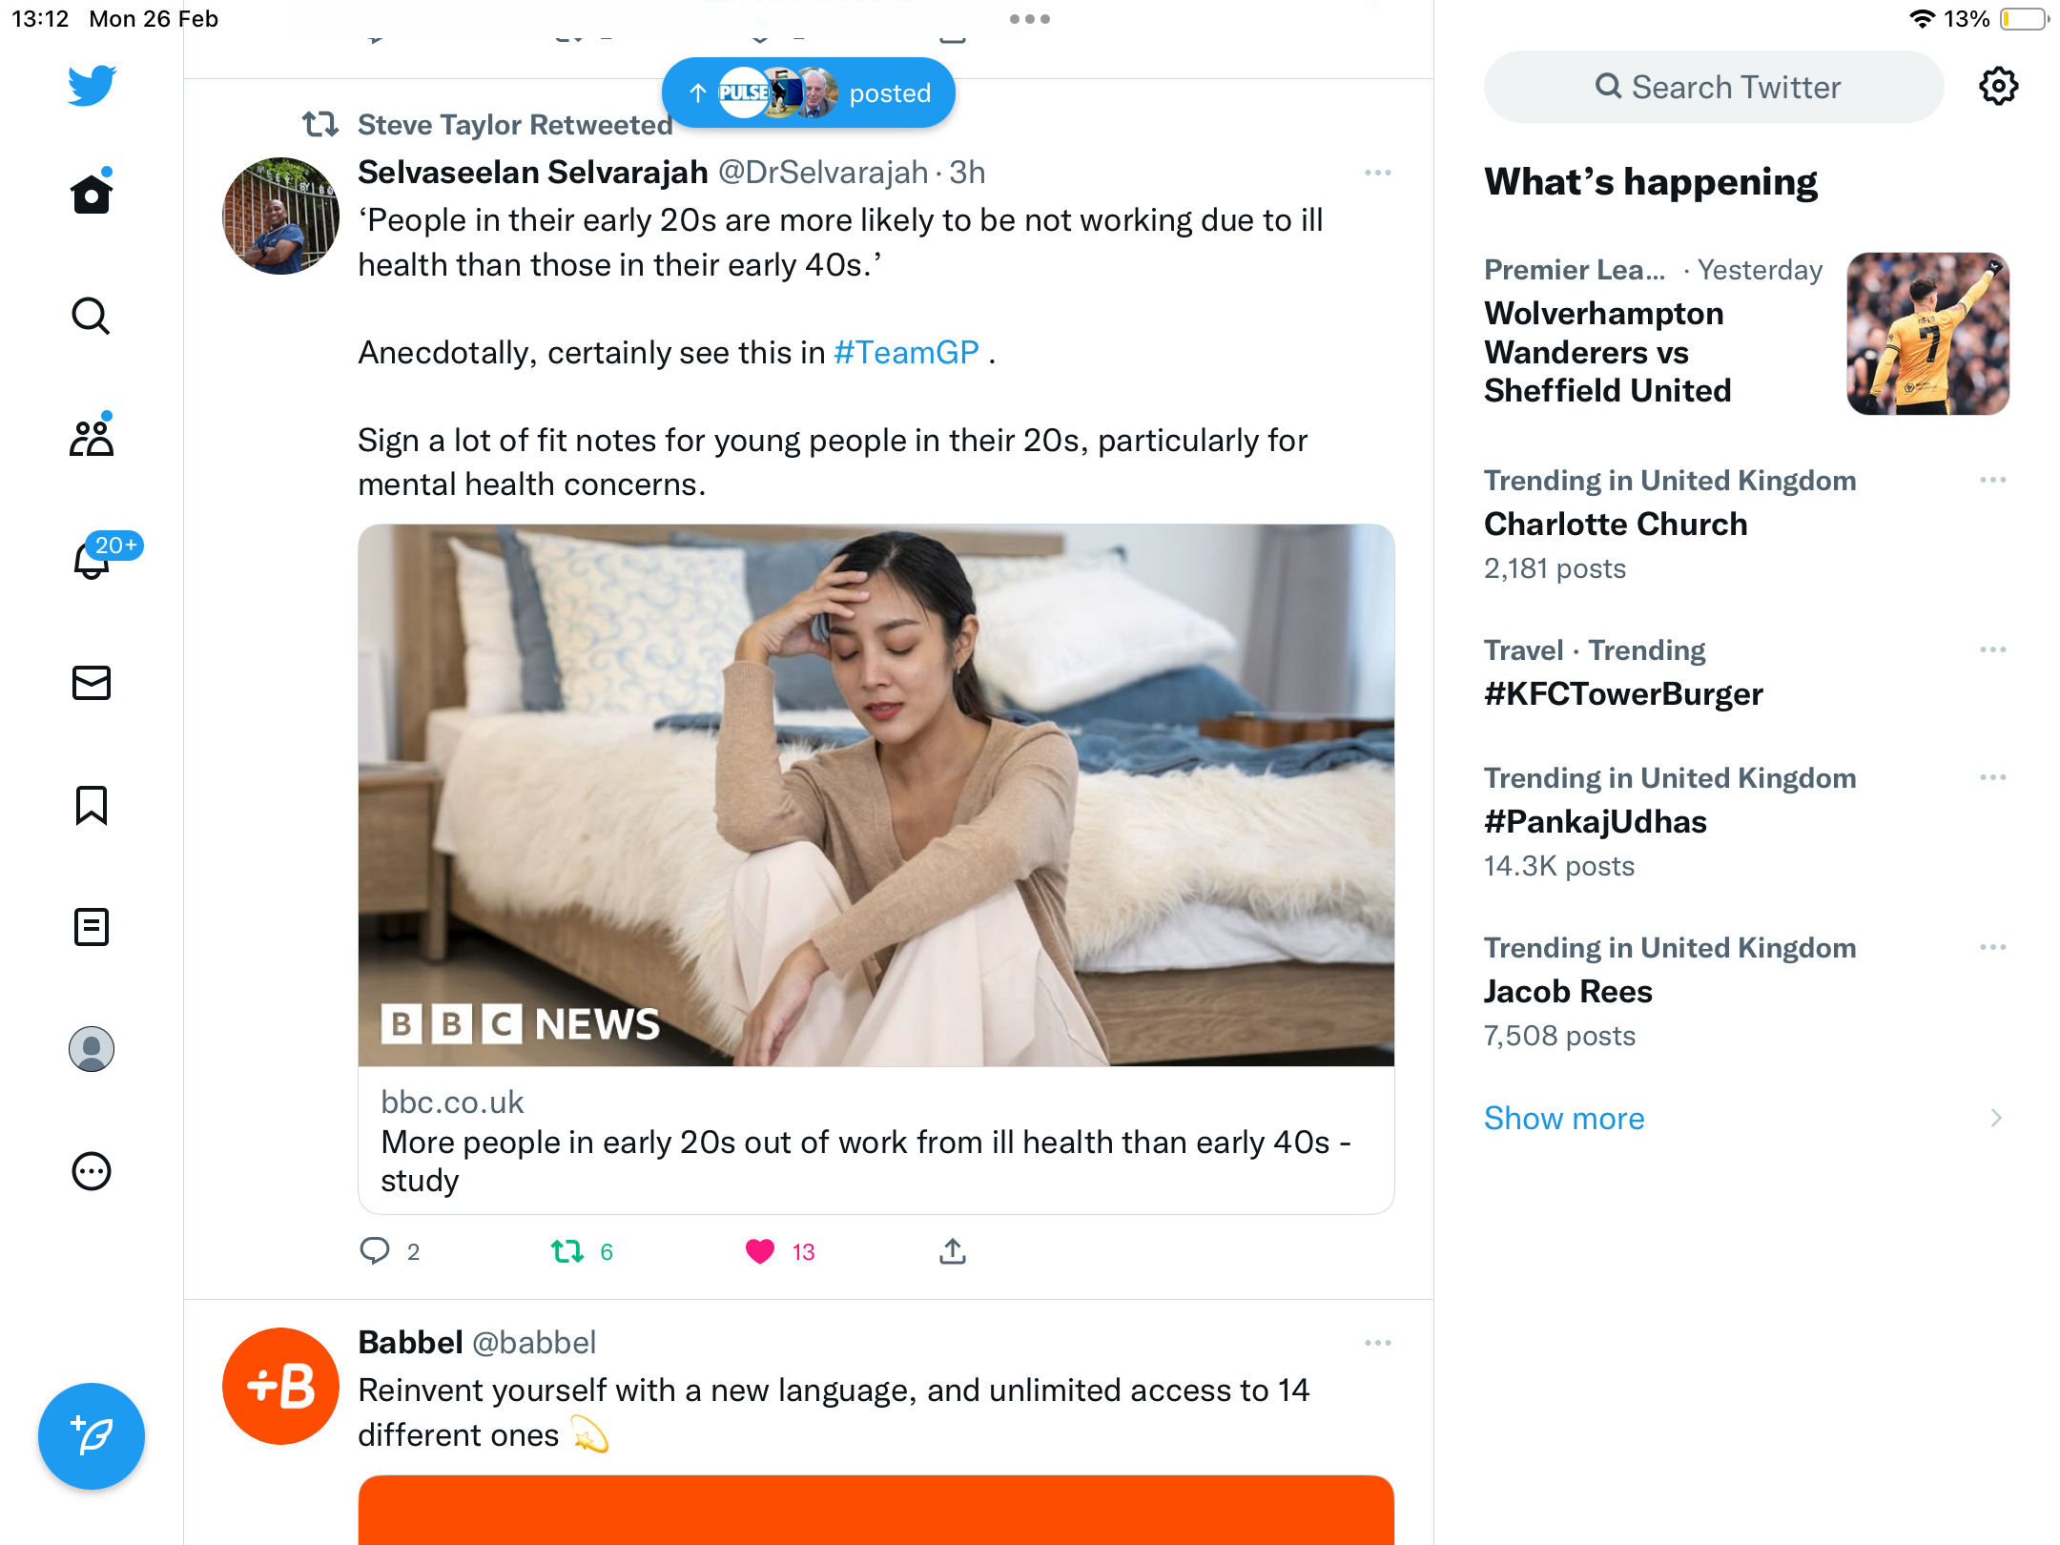
Task: Focus the Search Twitter field
Action: coord(1714,87)
